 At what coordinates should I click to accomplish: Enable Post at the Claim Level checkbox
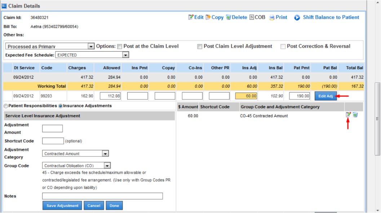tap(120, 46)
